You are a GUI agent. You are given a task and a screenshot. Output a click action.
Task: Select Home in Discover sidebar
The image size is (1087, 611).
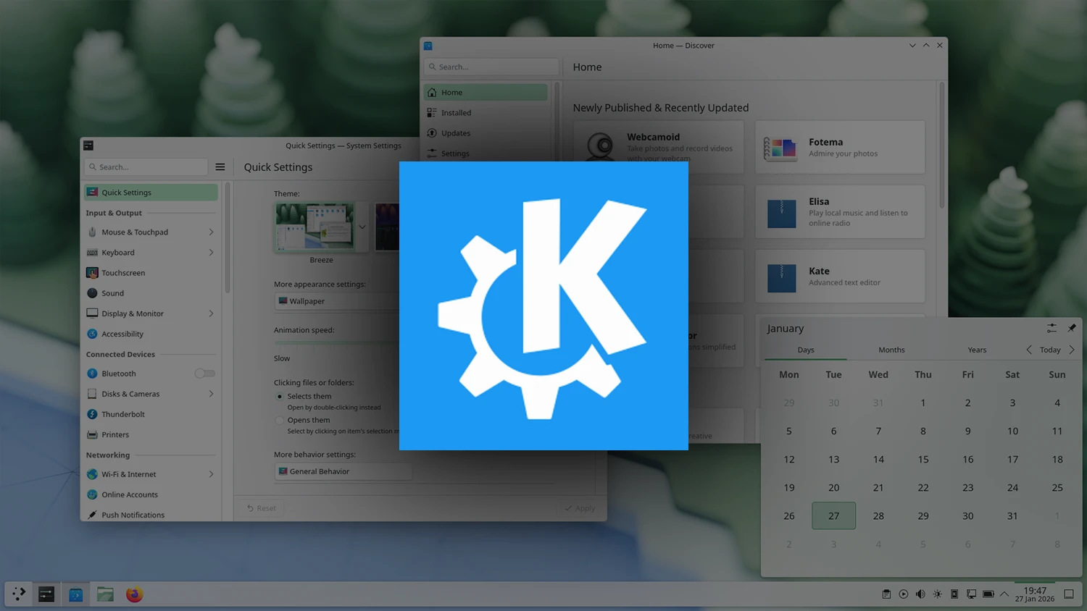coord(486,93)
